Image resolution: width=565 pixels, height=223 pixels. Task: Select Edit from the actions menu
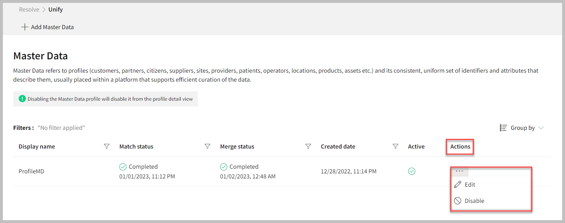[x=470, y=185]
